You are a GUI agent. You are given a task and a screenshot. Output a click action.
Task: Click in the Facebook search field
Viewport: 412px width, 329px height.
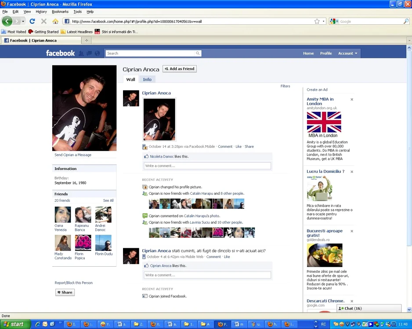[151, 53]
